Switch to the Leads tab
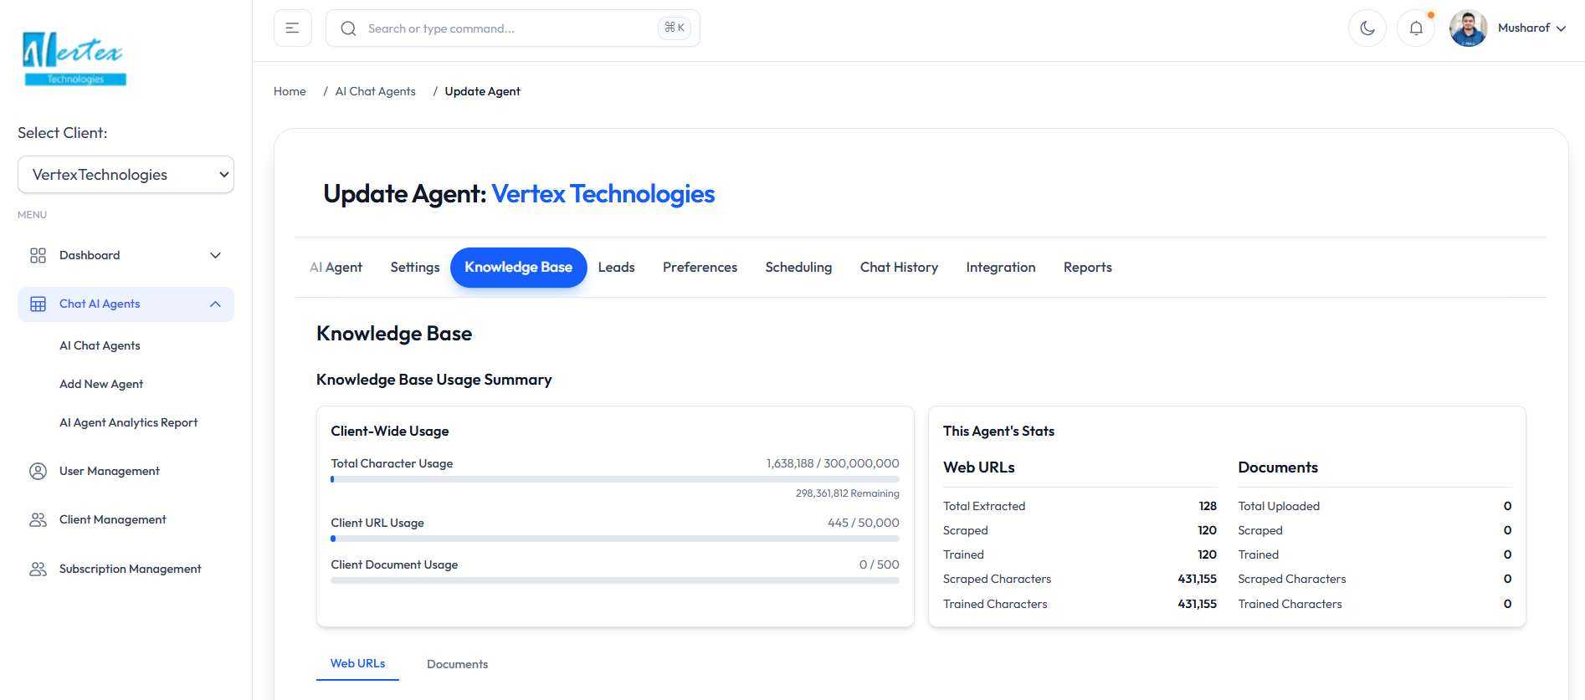The image size is (1585, 700). tap(616, 267)
